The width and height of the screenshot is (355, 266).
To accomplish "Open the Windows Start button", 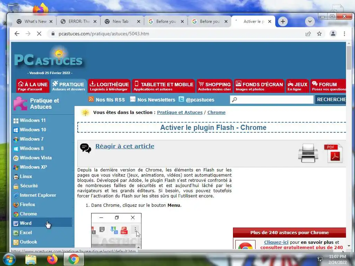I will (9, 259).
